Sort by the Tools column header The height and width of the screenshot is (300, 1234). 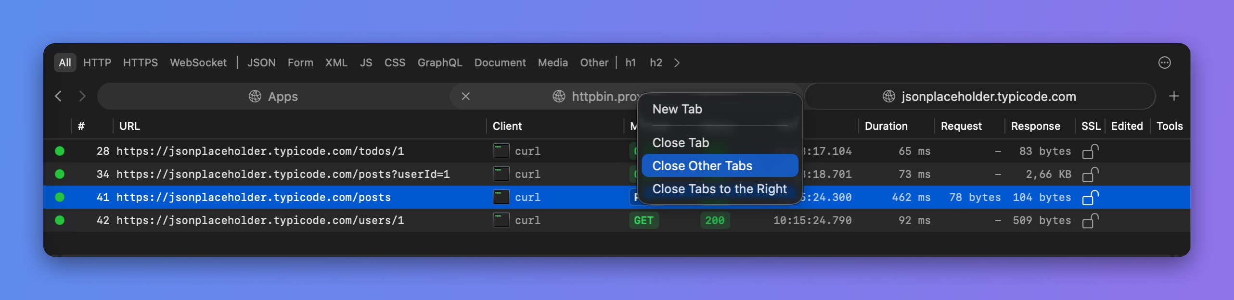tap(1170, 126)
